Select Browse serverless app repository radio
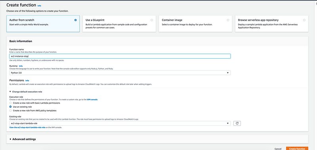This screenshot has width=317, height=150. click(304, 20)
